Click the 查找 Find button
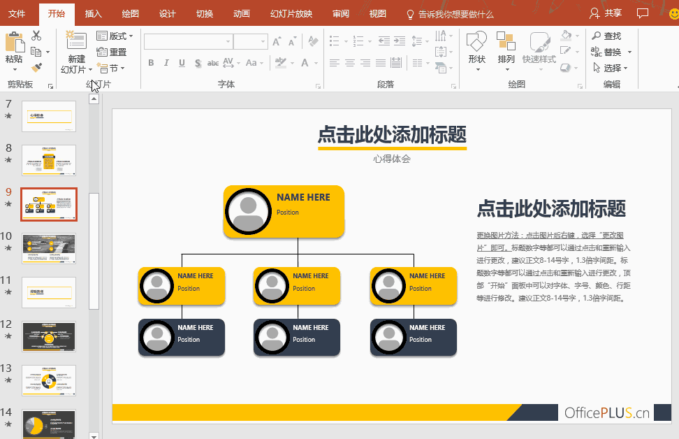 click(606, 36)
